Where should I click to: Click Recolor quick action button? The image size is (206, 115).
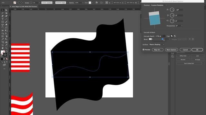183,60
